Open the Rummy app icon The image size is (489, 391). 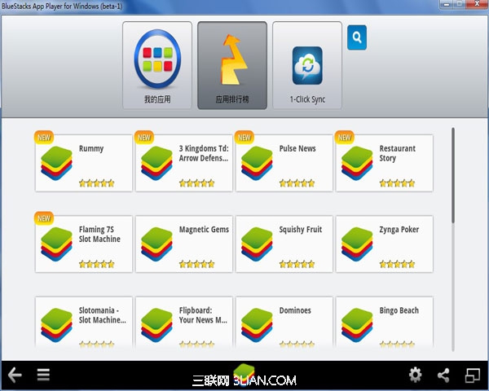pos(56,164)
